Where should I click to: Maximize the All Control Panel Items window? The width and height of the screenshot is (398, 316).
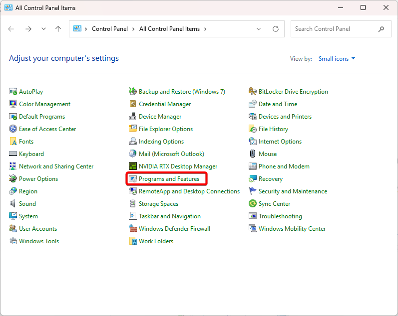[x=363, y=7]
